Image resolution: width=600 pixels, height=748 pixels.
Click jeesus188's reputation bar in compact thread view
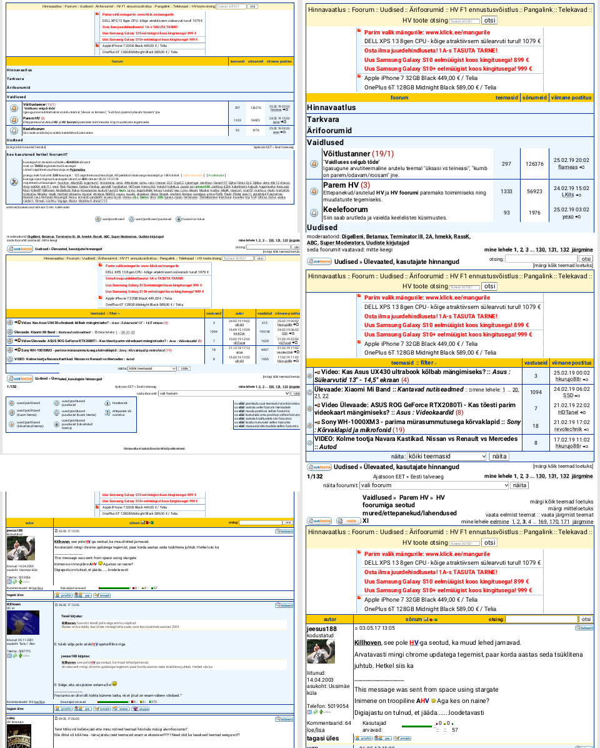coord(114,588)
